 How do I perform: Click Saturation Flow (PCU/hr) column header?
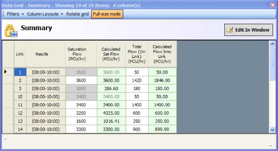81,54
